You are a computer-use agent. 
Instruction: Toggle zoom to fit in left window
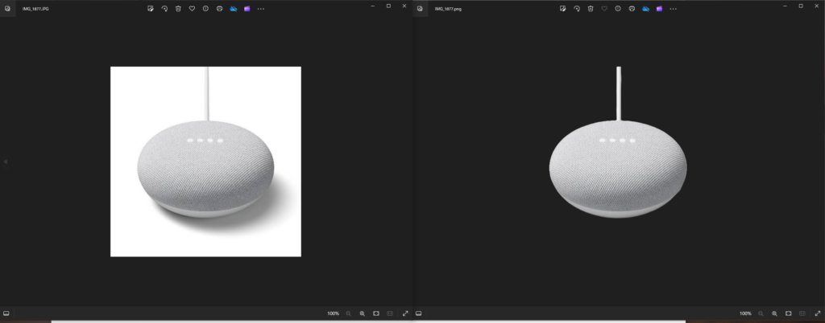coord(376,313)
